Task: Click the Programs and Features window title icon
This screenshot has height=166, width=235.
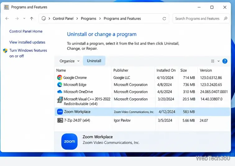Action: 7,7
